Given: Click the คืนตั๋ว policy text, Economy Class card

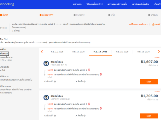Looking at the screenshot, I should pos(80,116).
